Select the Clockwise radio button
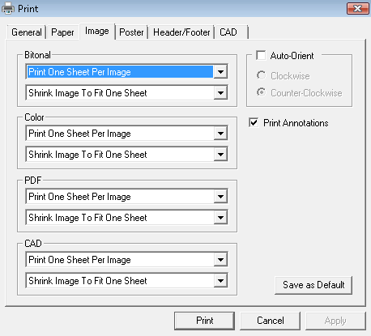 click(261, 75)
